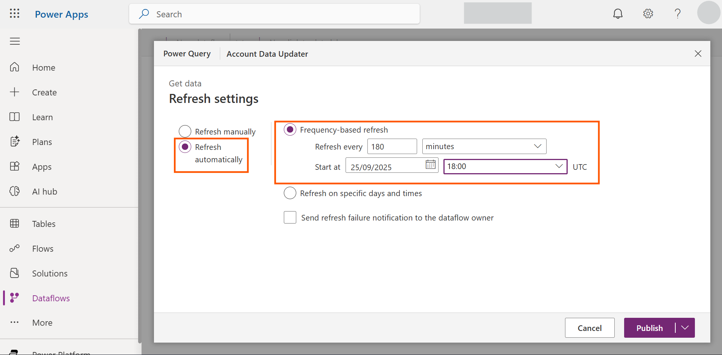Go to Solutions in the sidebar

pos(50,273)
